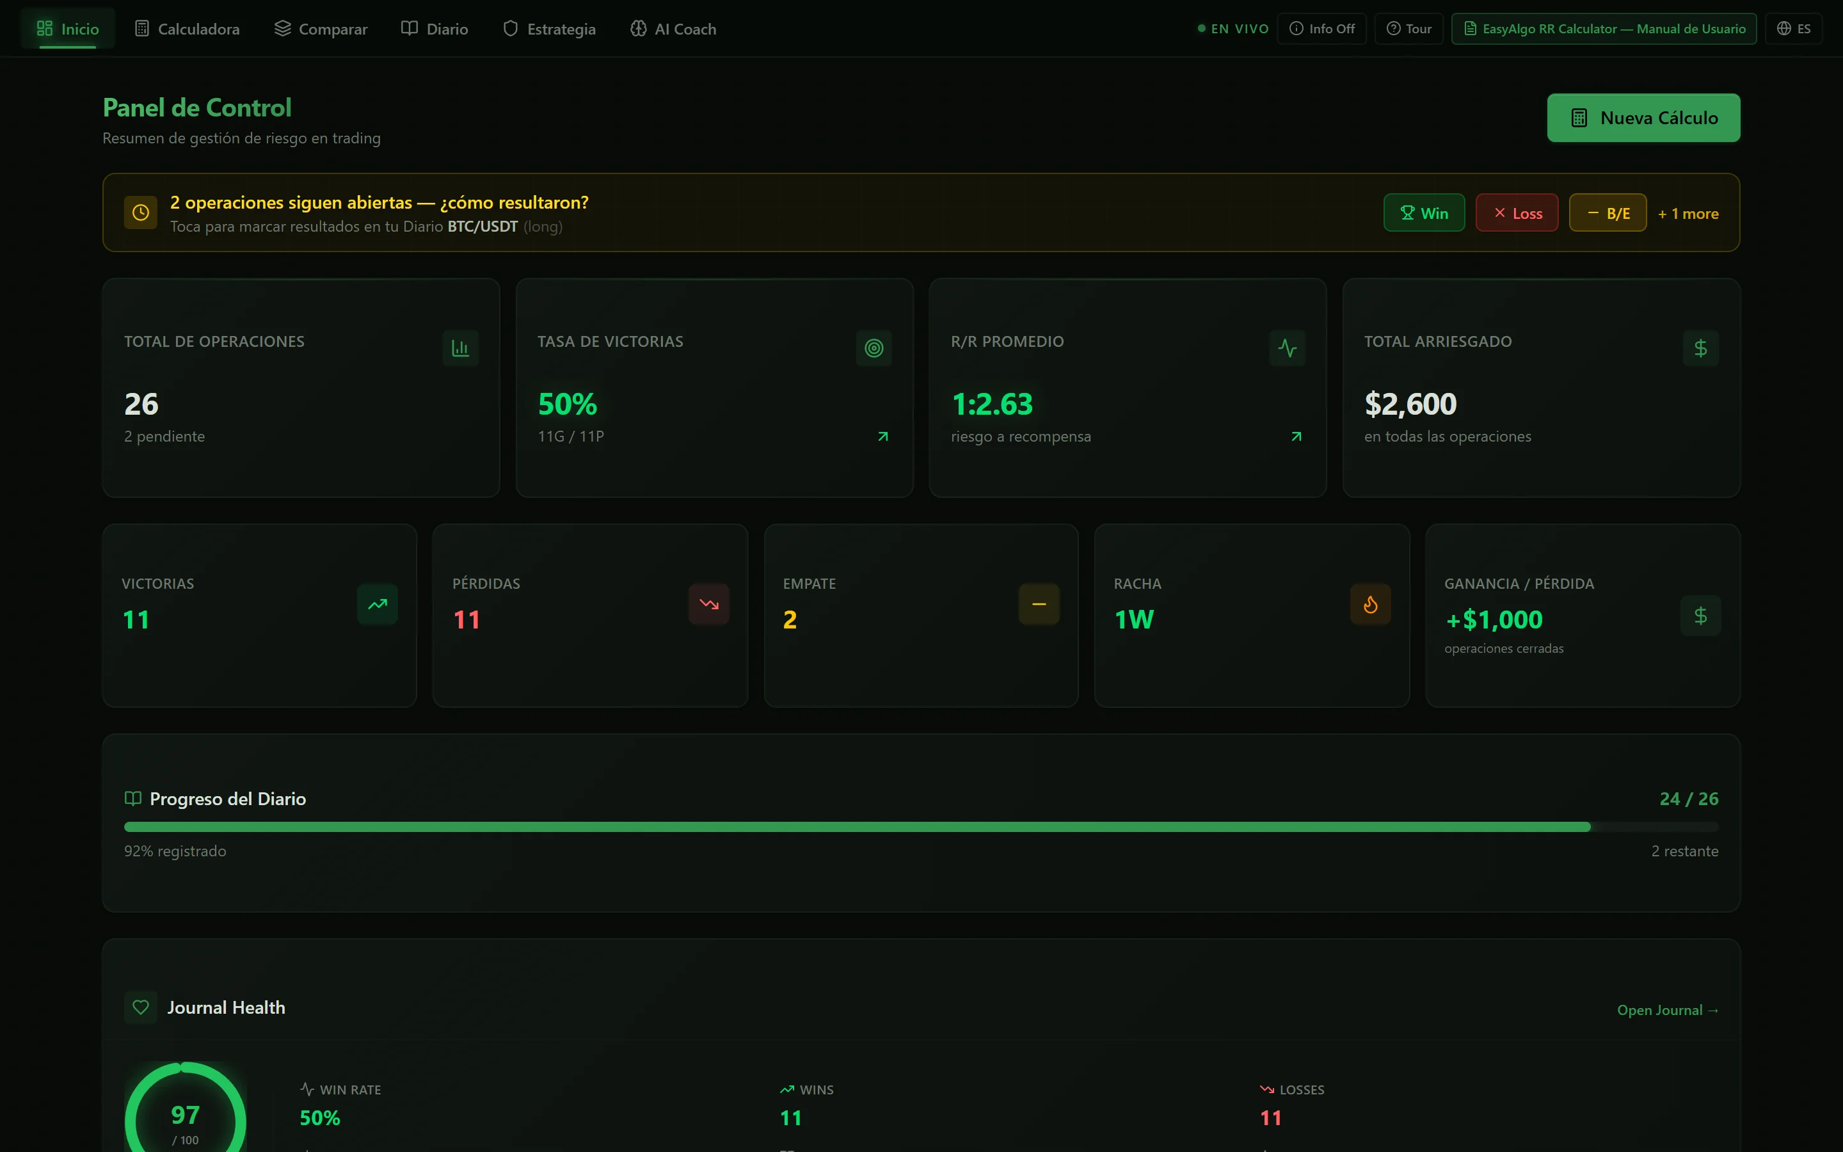1843x1152 pixels.
Task: Open the Calculadora tab
Action: click(187, 29)
